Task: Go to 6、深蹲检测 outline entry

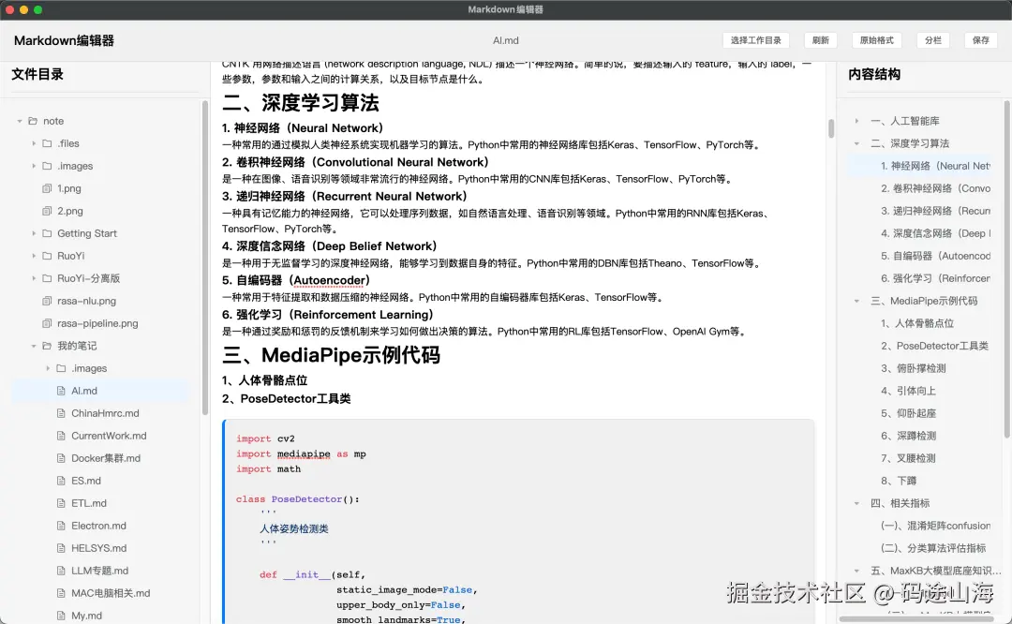Action: point(908,436)
